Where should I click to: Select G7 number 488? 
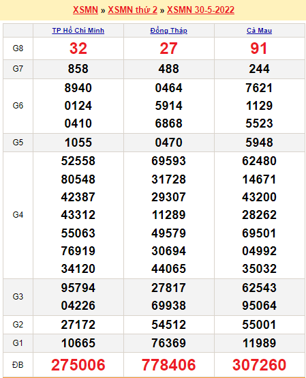pos(169,69)
